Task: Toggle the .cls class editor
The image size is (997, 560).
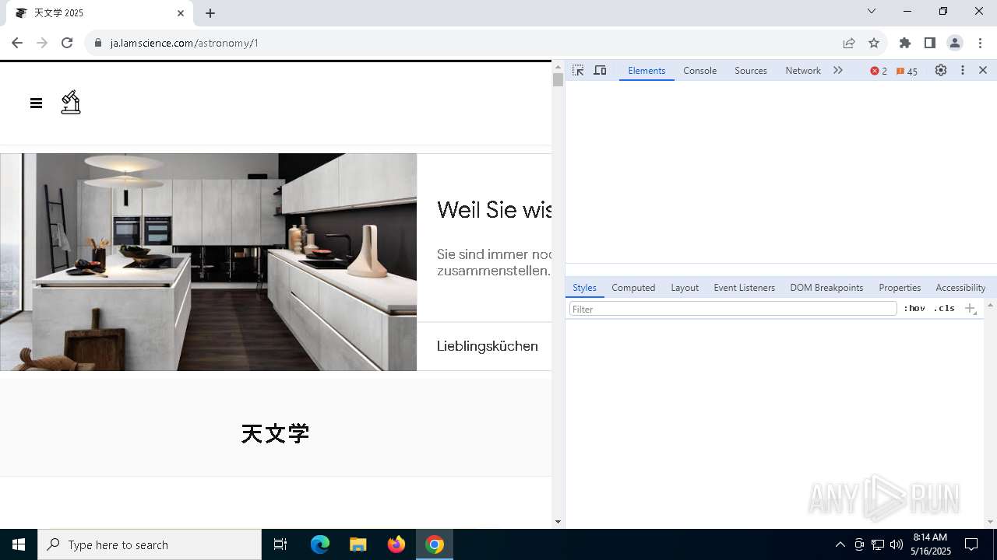Action: [x=944, y=309]
